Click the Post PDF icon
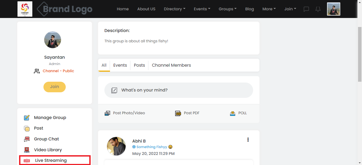Image resolution: width=362 pixels, height=165 pixels. point(178,113)
